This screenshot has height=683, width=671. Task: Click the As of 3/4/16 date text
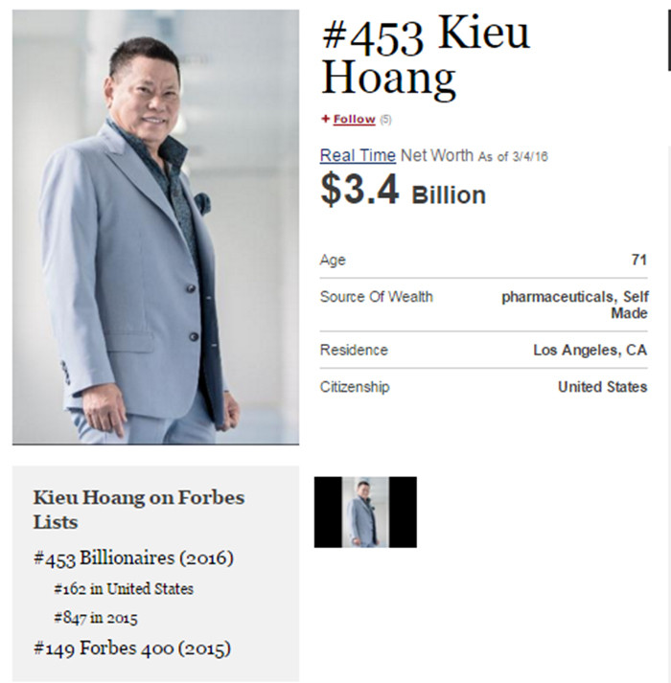click(x=513, y=157)
